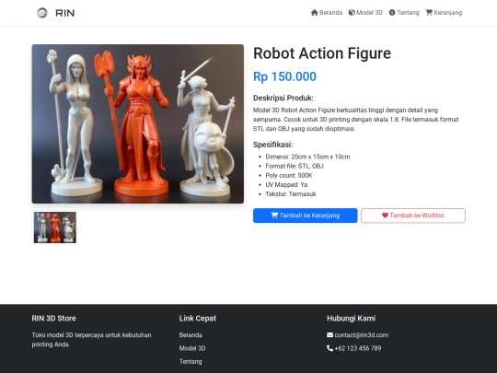Click the home icon beside Beranda
This screenshot has width=497, height=373.
[315, 13]
